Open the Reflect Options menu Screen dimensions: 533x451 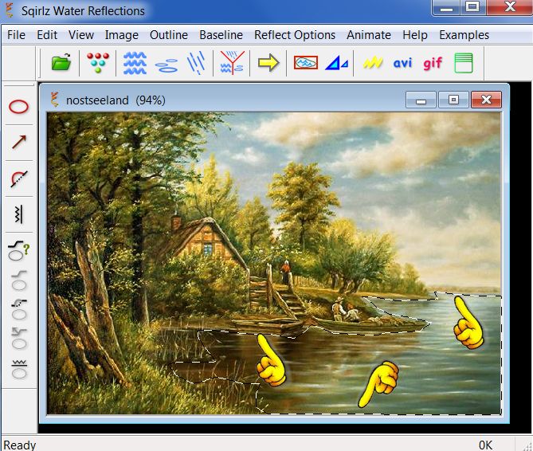[295, 35]
